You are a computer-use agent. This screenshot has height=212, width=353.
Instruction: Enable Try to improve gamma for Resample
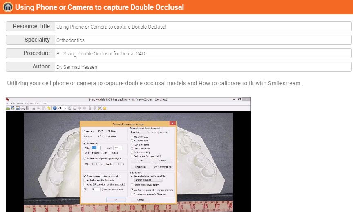132,194
